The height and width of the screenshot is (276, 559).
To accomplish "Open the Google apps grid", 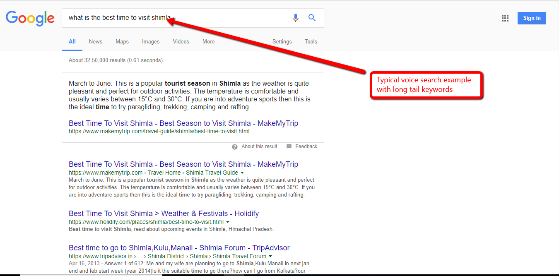I will tap(505, 18).
